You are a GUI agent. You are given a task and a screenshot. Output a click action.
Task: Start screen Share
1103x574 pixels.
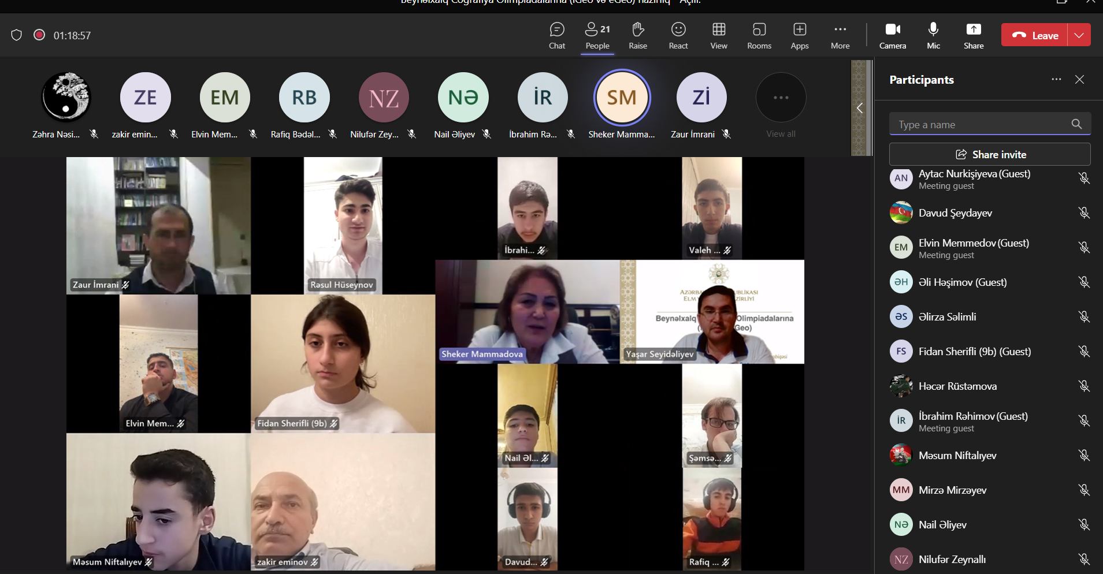click(973, 35)
